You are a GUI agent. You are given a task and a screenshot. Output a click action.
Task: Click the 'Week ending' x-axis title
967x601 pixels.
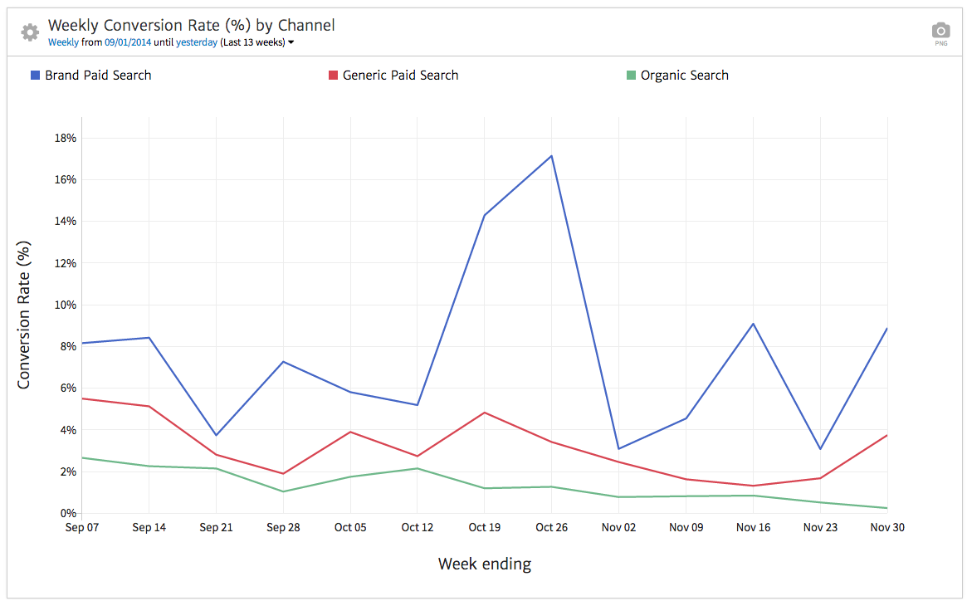[484, 564]
